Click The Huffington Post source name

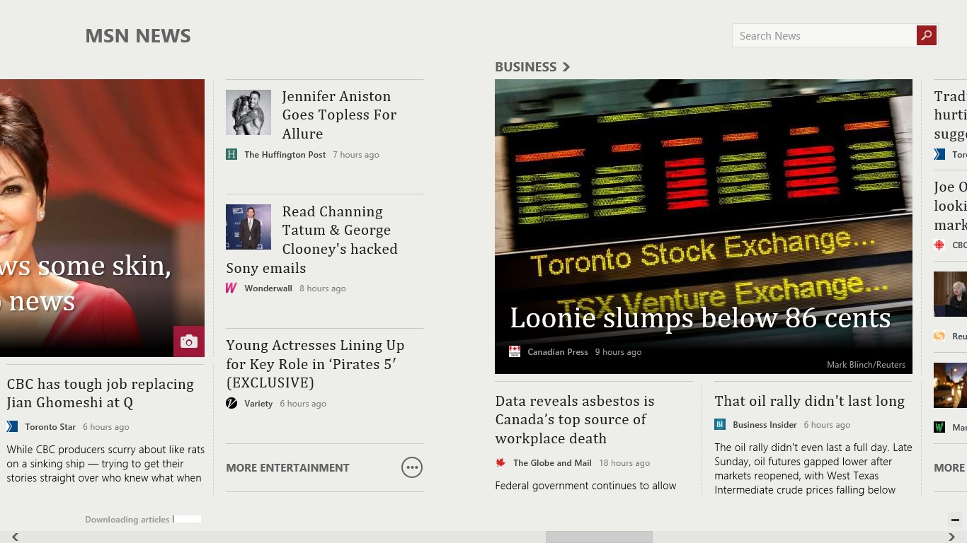[285, 154]
